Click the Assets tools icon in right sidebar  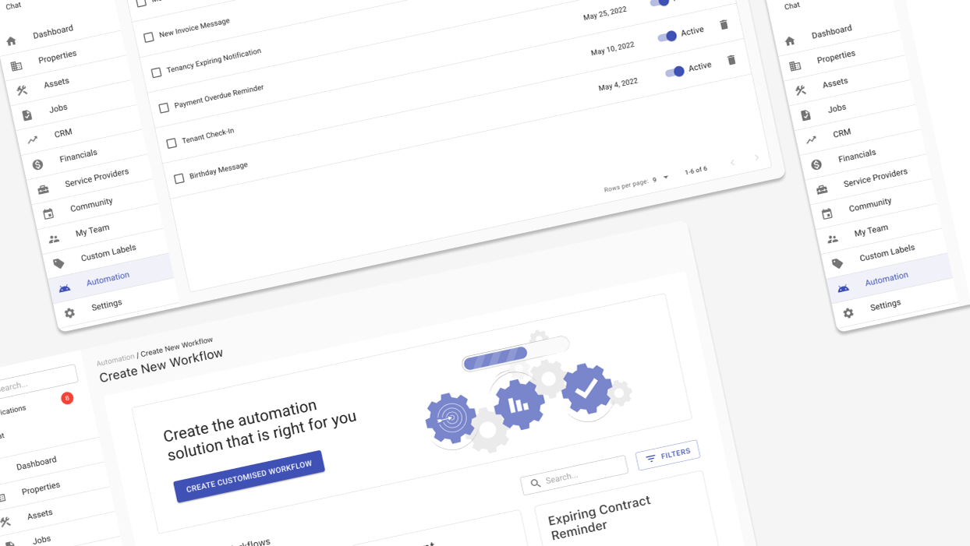(x=801, y=90)
